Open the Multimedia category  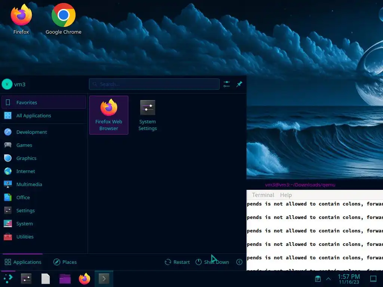coord(44,185)
